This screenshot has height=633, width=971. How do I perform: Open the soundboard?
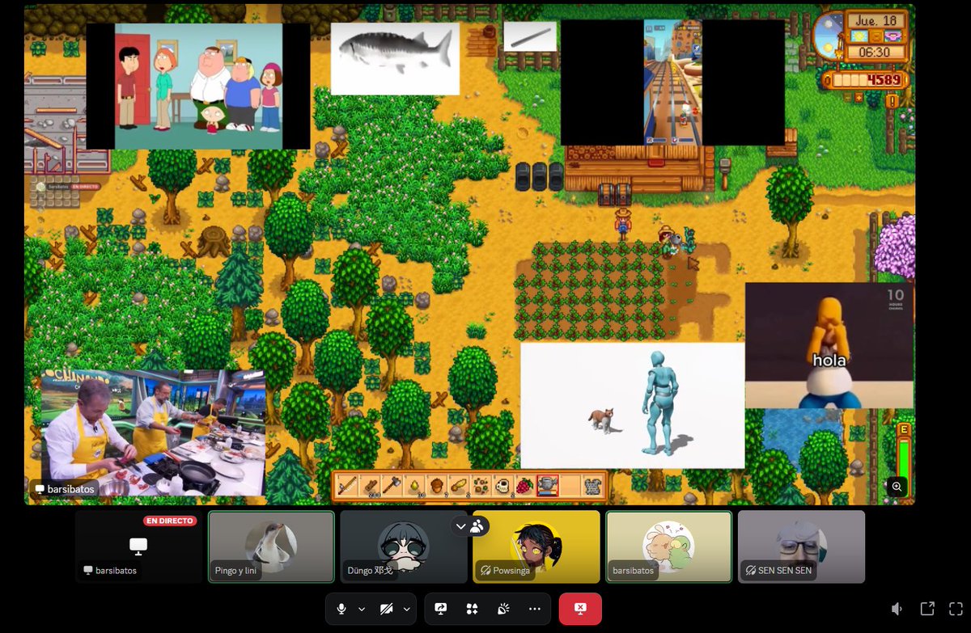point(503,609)
